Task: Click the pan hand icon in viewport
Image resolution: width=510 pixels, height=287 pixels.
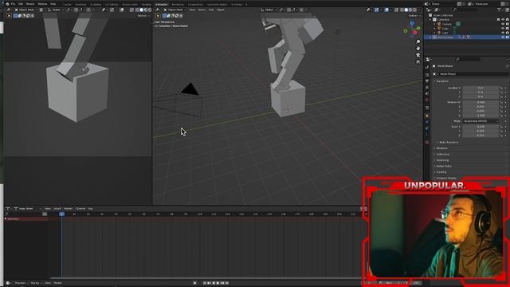Action: point(418,49)
